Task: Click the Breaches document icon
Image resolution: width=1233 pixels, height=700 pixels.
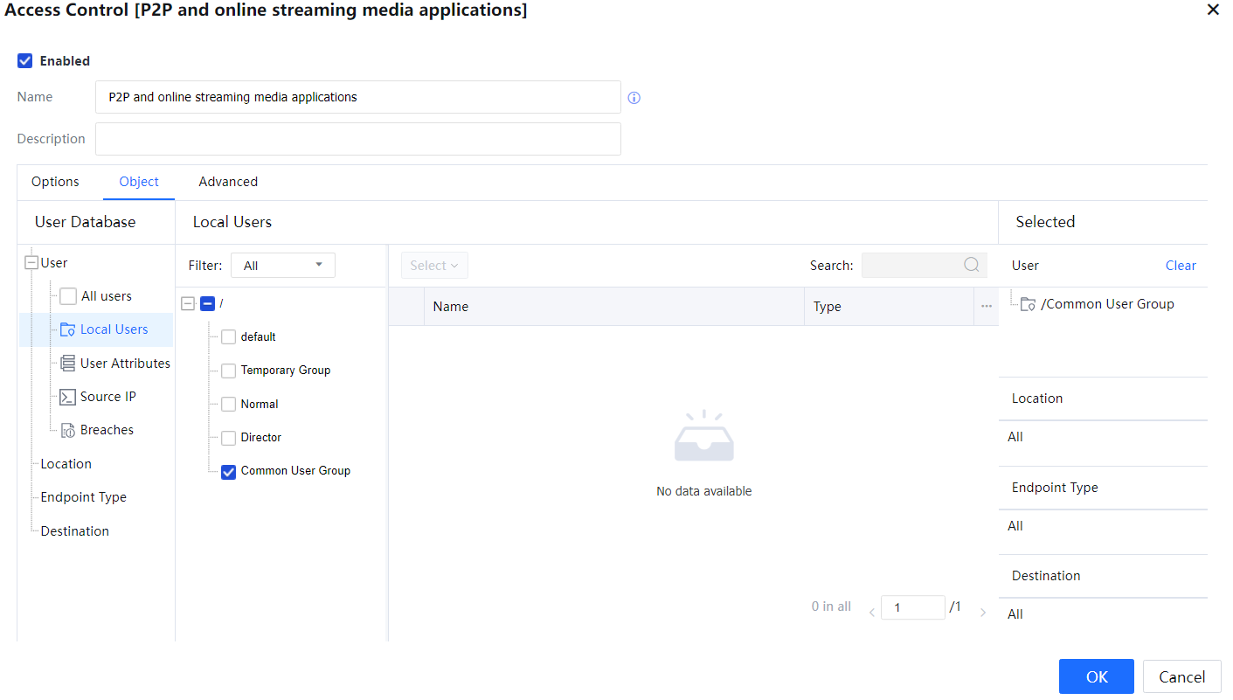Action: (67, 430)
